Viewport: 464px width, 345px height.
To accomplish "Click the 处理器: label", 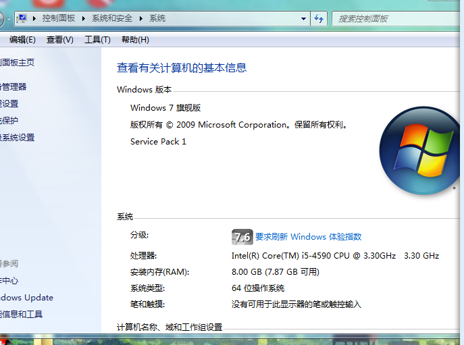I will pos(143,256).
